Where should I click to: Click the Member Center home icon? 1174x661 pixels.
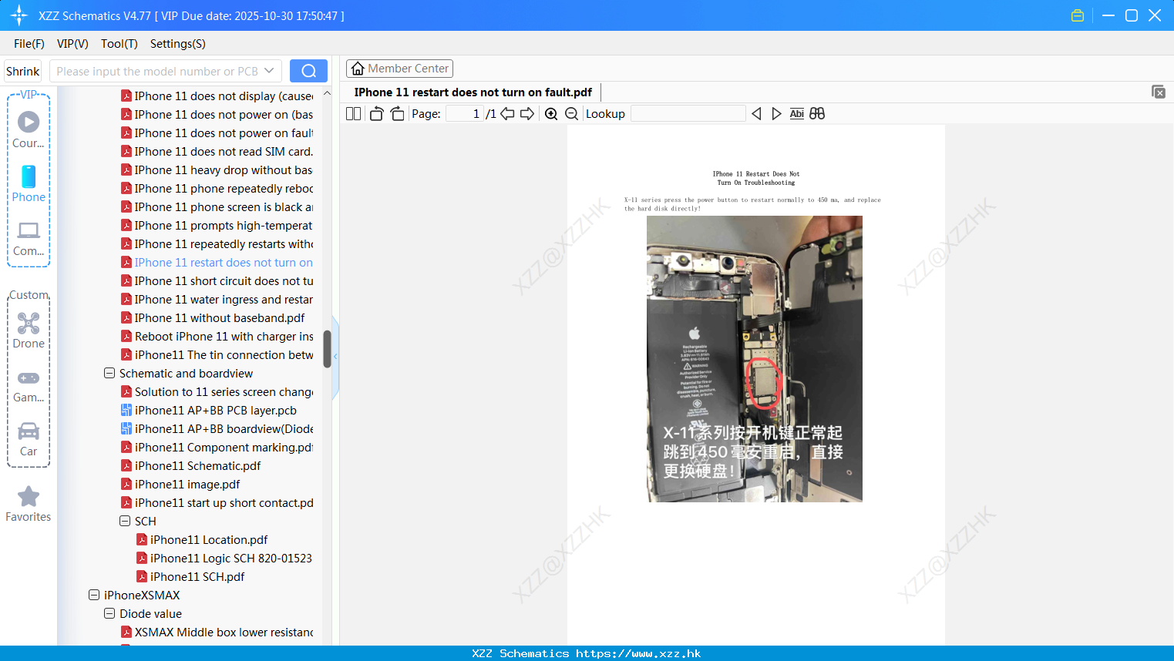358,69
